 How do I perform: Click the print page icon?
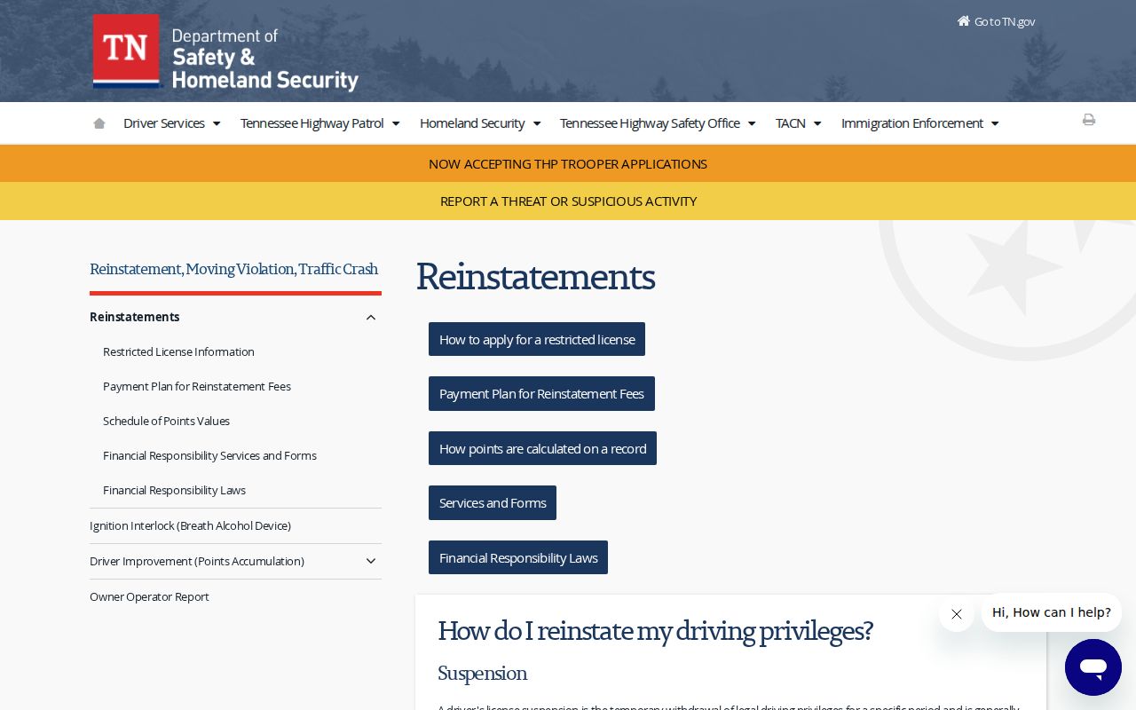[x=1089, y=120]
